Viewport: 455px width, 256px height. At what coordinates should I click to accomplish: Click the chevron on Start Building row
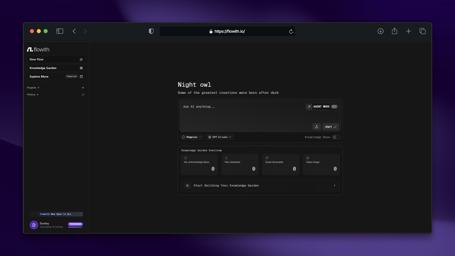(x=334, y=185)
